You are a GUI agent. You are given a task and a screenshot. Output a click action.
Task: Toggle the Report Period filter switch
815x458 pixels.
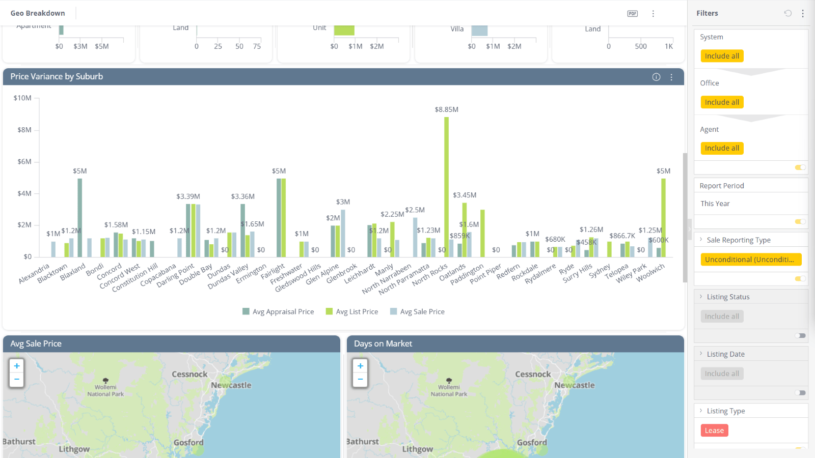[x=800, y=221]
